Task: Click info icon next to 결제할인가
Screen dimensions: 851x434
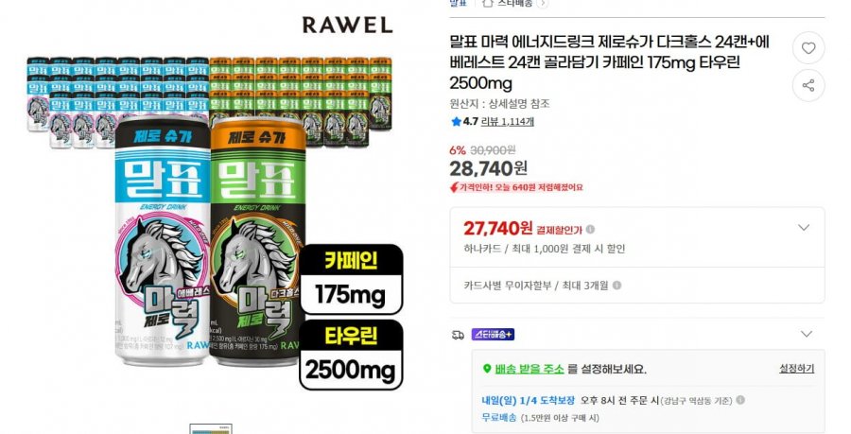Action: click(x=590, y=230)
